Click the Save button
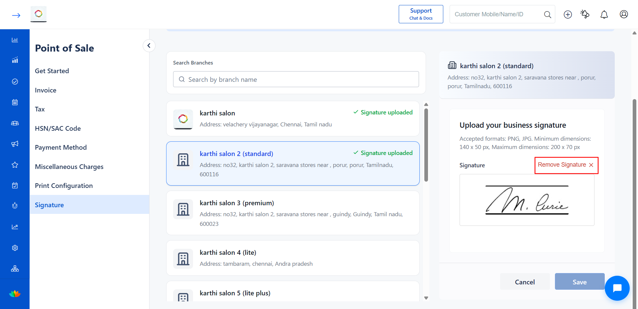 click(x=580, y=282)
